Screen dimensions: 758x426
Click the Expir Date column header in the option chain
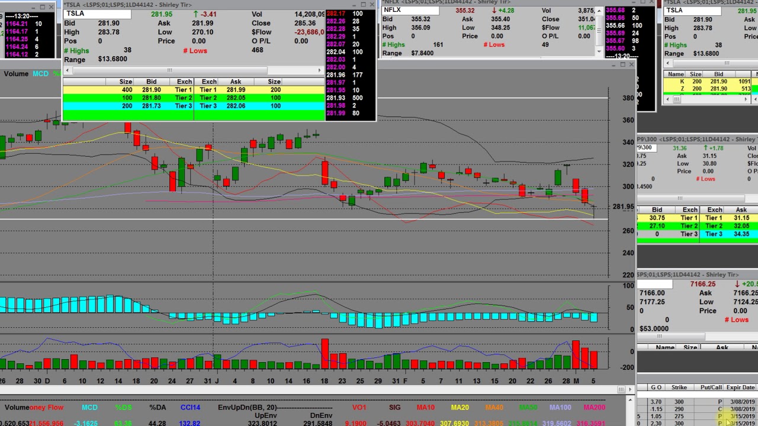tap(740, 388)
